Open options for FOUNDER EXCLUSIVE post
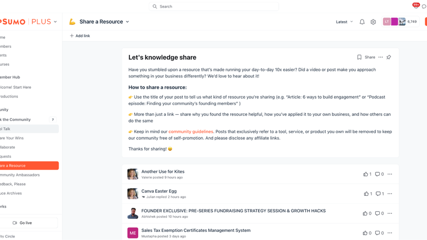Image resolution: width=427 pixels, height=240 pixels. click(x=389, y=213)
